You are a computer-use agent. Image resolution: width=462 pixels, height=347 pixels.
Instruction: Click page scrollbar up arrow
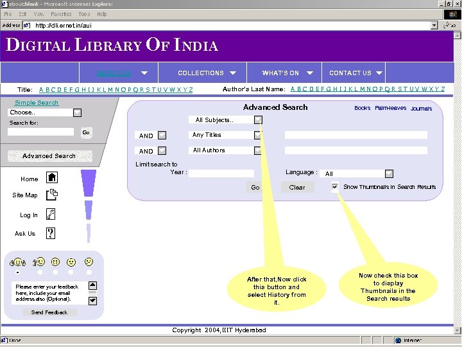click(x=458, y=35)
